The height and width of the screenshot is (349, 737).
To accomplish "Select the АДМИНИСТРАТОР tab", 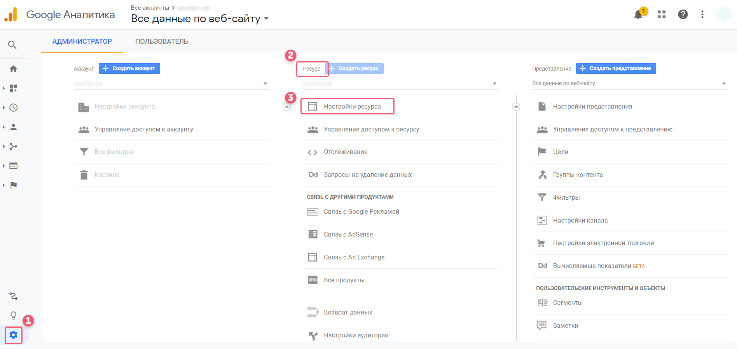I will coord(82,41).
